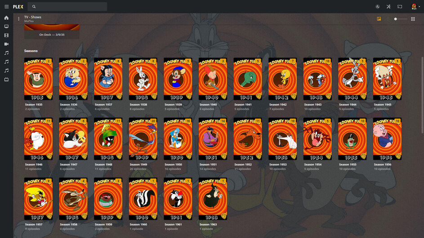The image size is (424, 238).
Task: Switch the grid view layout icon
Action: pyautogui.click(x=413, y=19)
